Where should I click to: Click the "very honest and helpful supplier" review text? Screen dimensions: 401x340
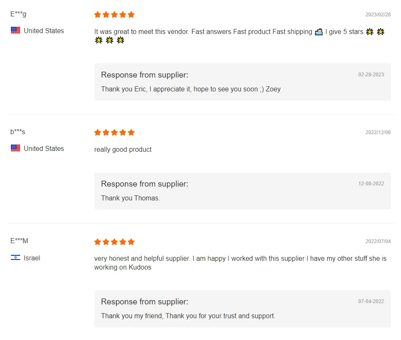240,259
